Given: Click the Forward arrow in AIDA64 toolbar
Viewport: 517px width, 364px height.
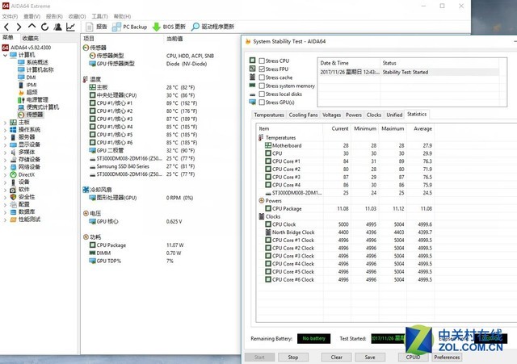Looking at the screenshot, I should pos(19,27).
